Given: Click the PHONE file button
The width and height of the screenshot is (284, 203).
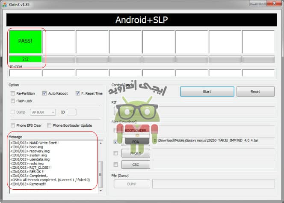Looking at the screenshot, I should point(136,153).
